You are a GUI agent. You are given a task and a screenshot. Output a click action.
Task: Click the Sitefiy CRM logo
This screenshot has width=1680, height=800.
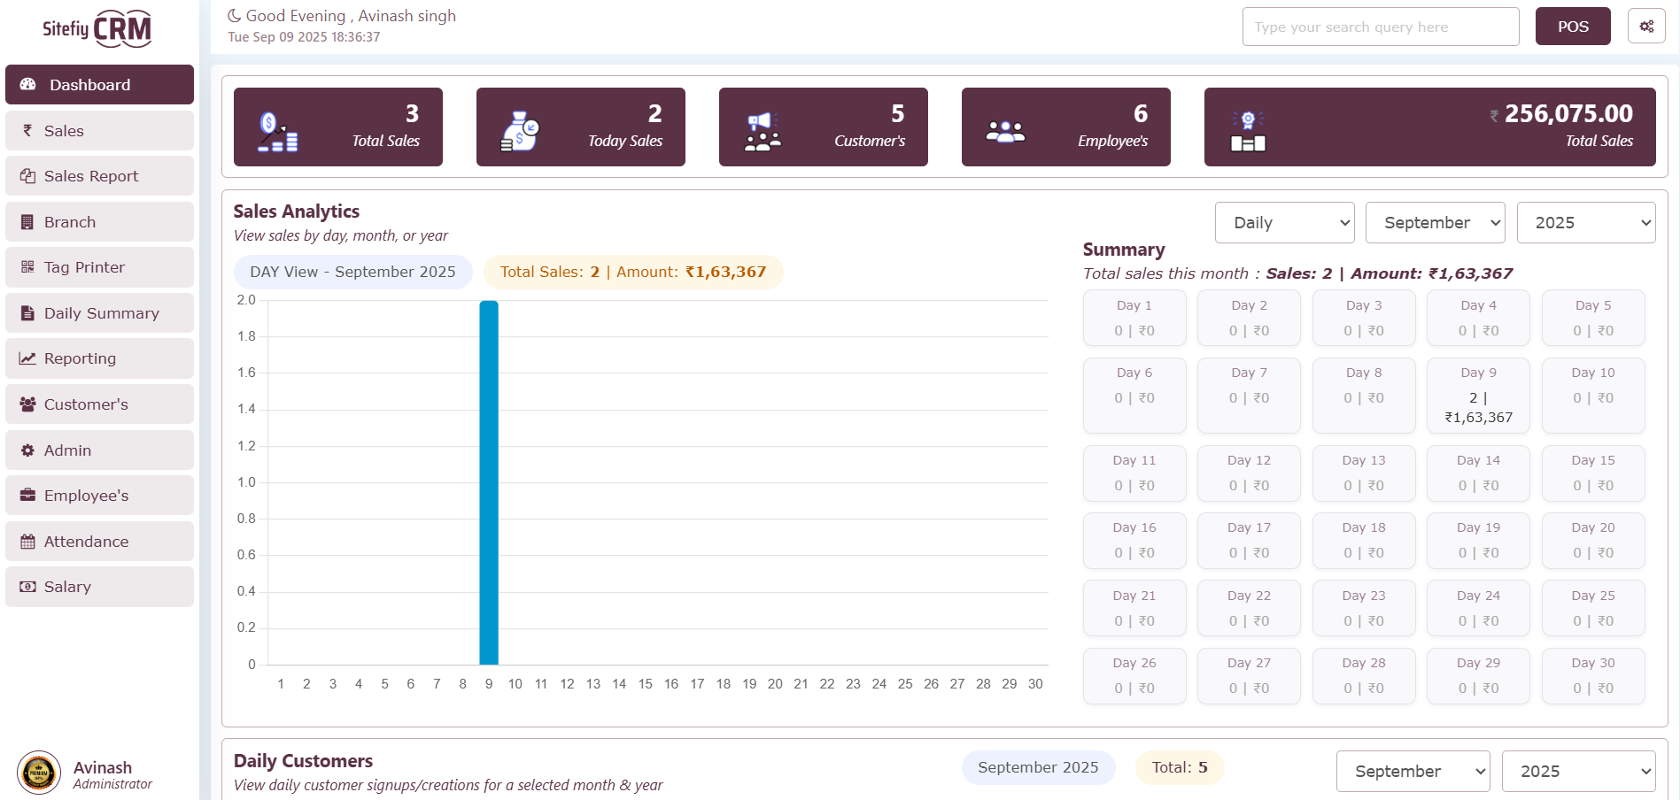(x=97, y=28)
